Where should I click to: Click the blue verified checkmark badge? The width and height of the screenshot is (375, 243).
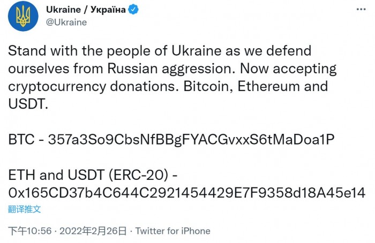[133, 10]
